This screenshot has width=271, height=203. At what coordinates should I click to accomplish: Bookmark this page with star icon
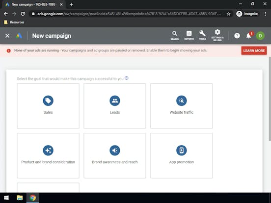[228, 14]
